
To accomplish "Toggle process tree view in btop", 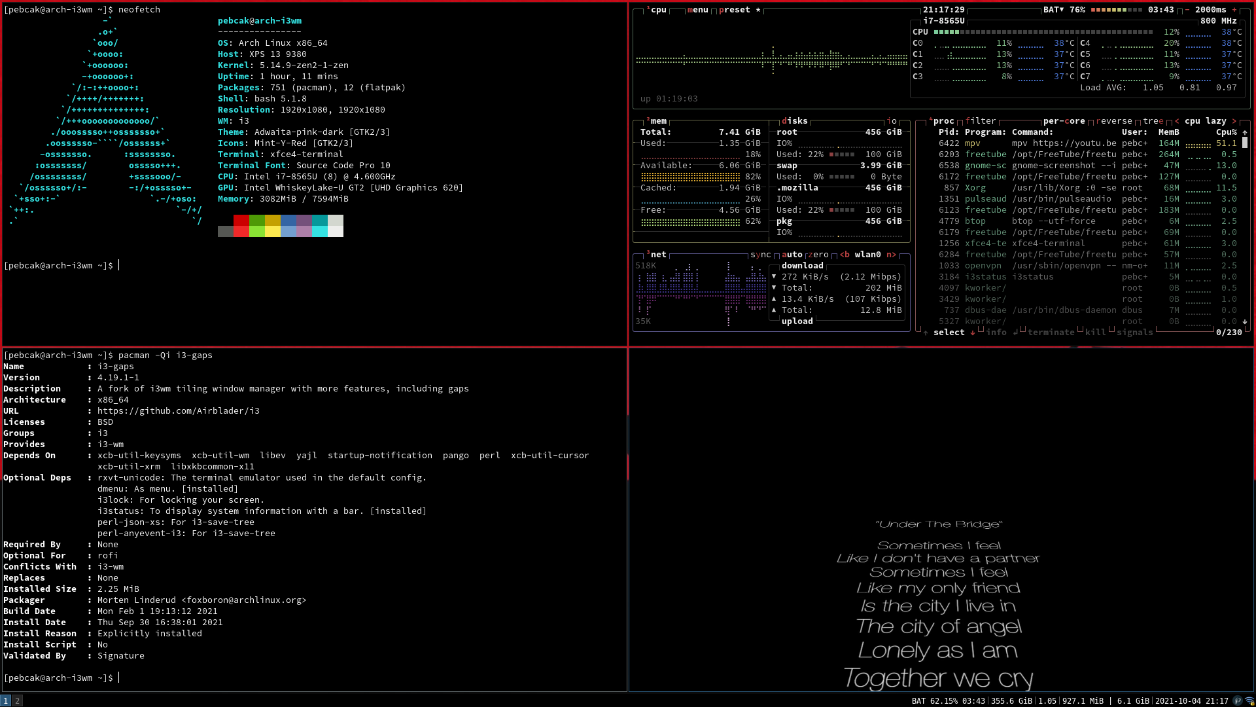I will coord(1153,121).
